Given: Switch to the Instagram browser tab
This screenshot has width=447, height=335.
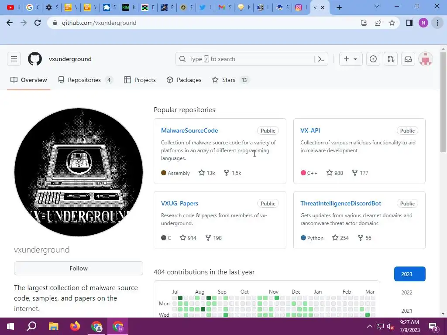Looking at the screenshot, I should [301, 7].
